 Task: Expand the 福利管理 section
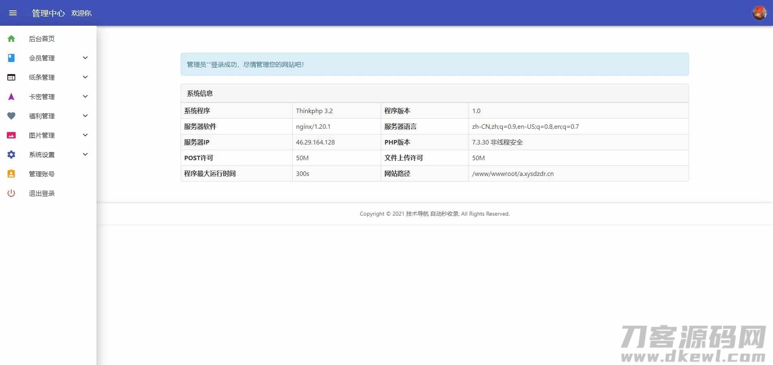[x=85, y=116]
